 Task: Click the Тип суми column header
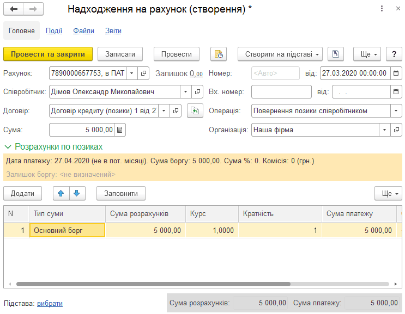coord(67,214)
